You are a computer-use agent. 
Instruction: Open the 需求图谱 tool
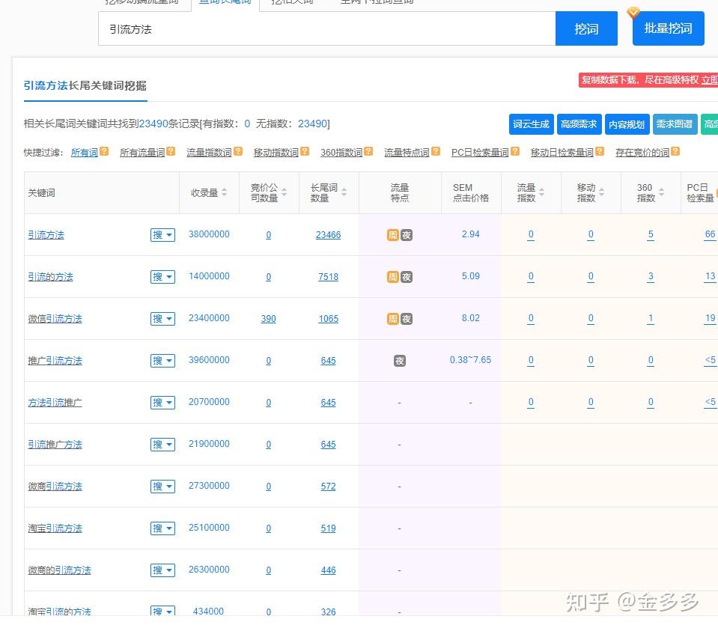click(675, 124)
